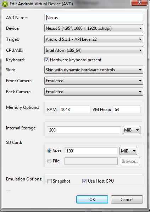Click the VM Heap label
The height and width of the screenshot is (212, 150).
coord(101,110)
